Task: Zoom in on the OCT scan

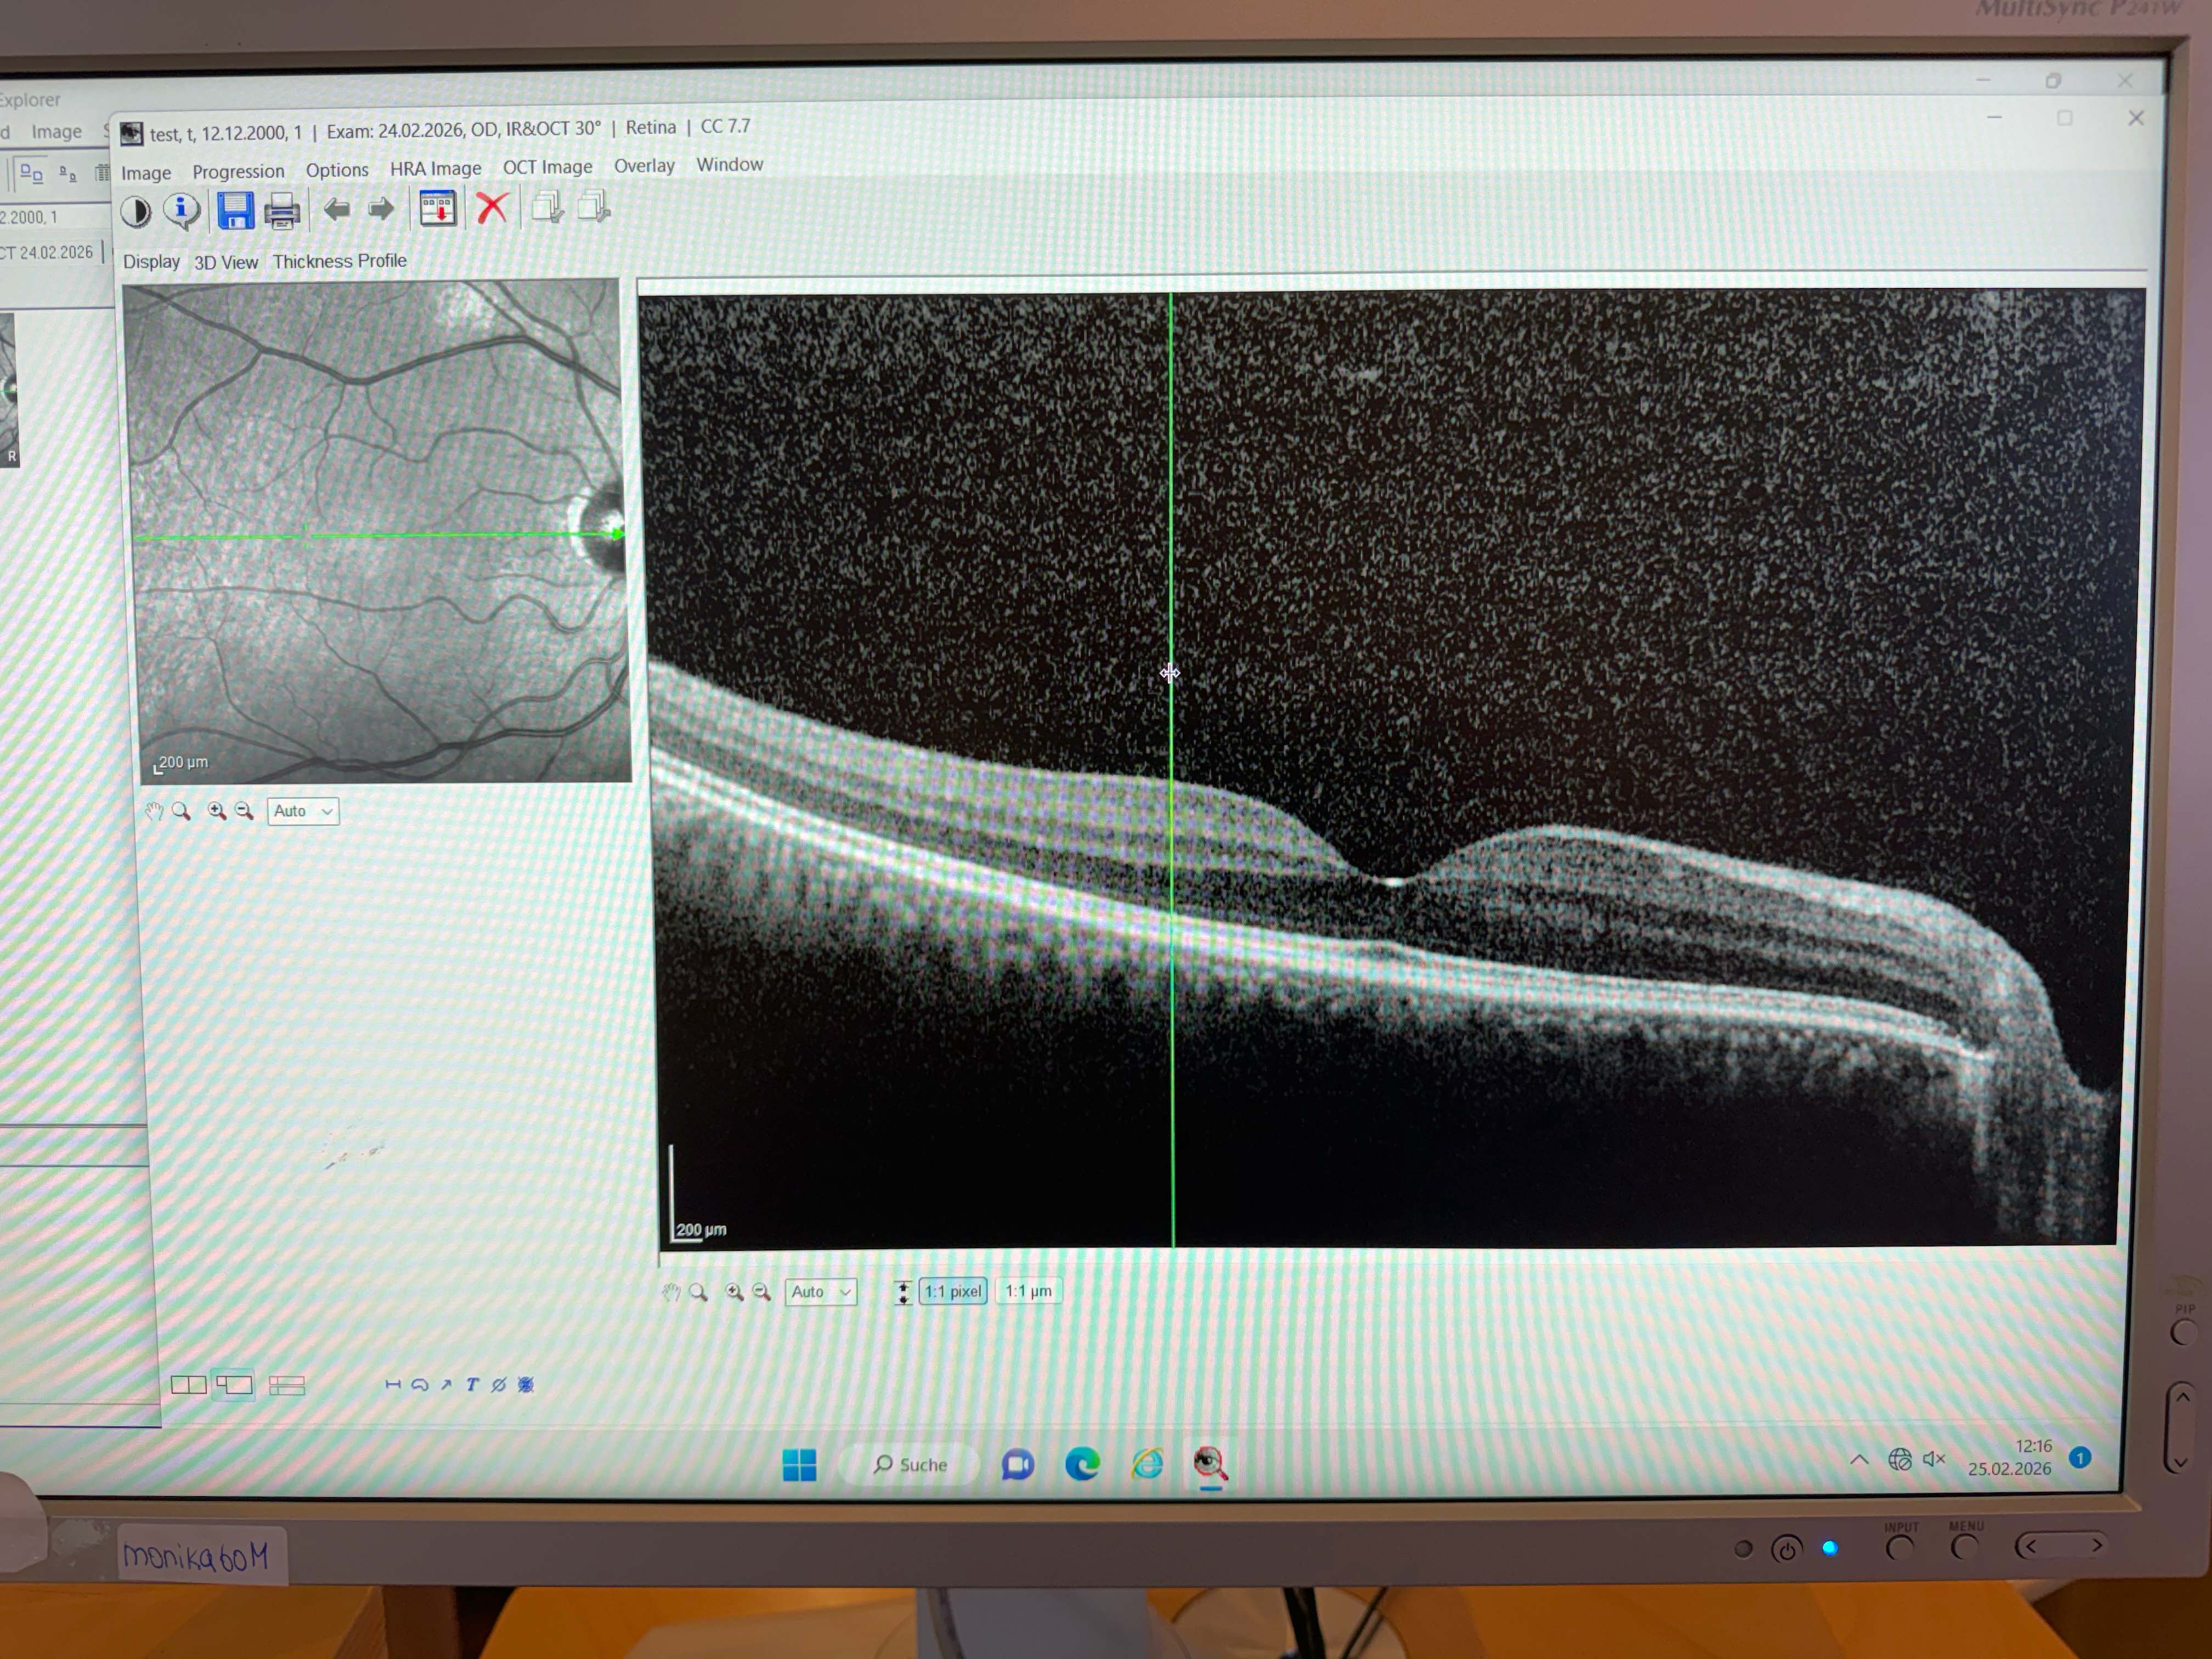Action: 734,1292
